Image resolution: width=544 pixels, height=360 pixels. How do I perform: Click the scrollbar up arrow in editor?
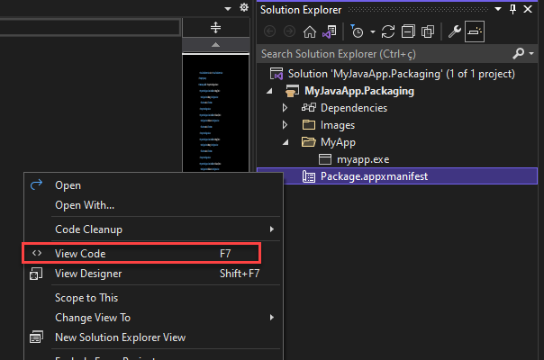pyautogui.click(x=216, y=45)
